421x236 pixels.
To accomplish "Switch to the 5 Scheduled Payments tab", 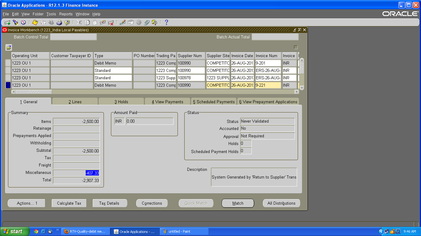I will pos(214,102).
